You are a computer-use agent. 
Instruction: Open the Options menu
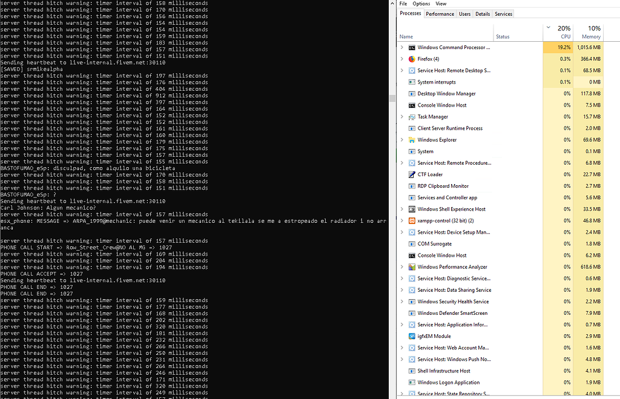[x=421, y=4]
